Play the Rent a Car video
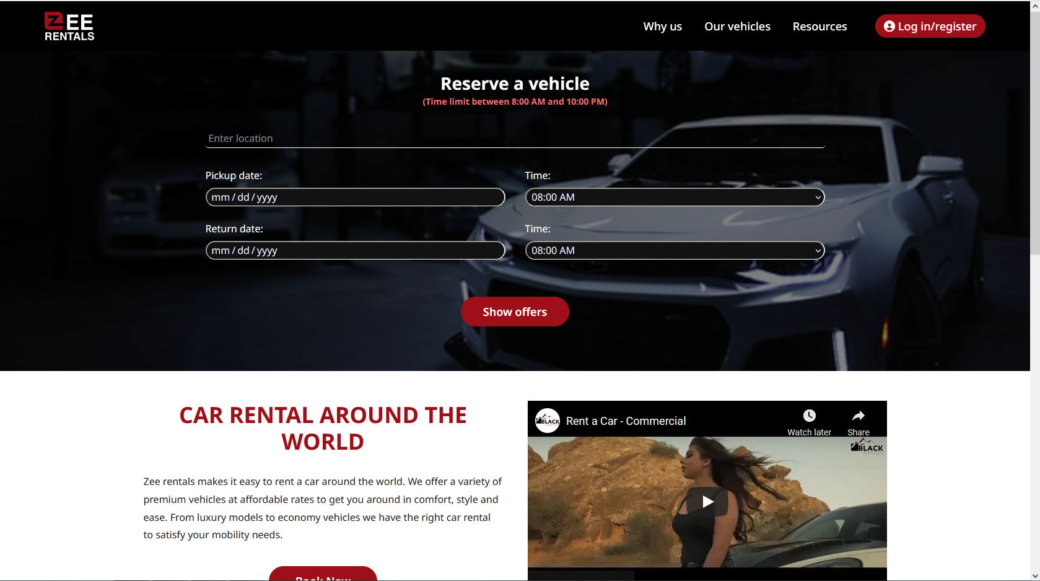 point(707,502)
